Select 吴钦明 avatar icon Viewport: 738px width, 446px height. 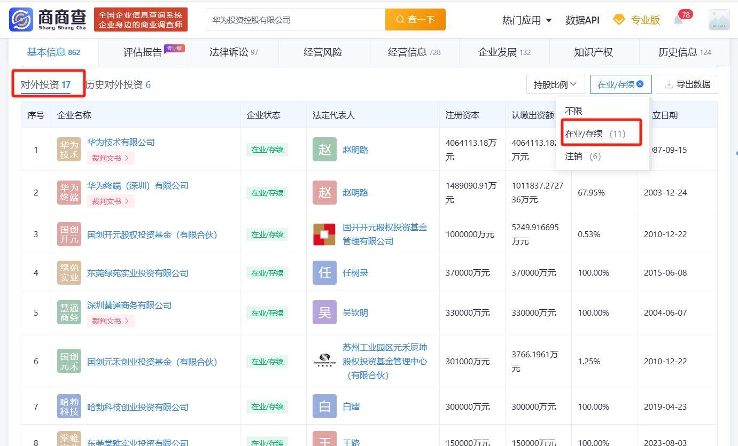click(x=325, y=312)
